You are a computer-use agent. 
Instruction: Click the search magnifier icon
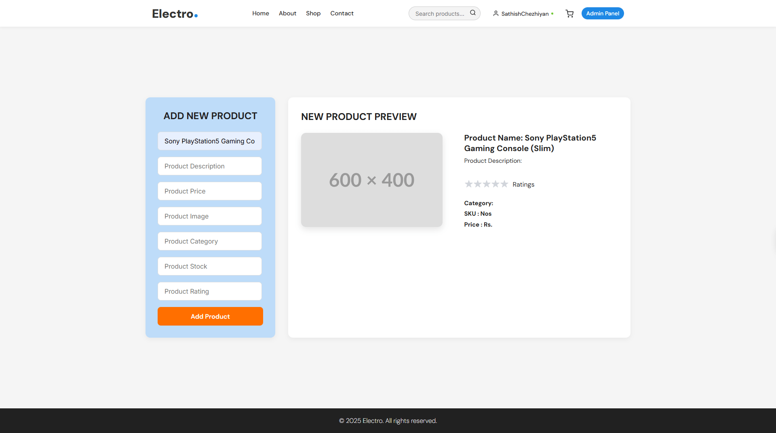point(472,13)
